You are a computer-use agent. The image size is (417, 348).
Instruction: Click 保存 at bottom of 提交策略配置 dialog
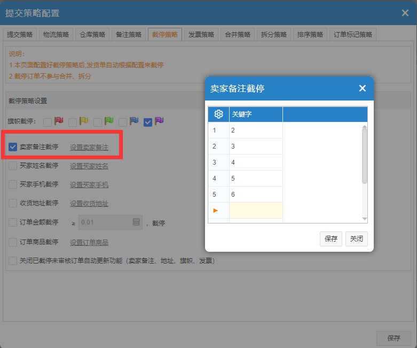pyautogui.click(x=394, y=338)
